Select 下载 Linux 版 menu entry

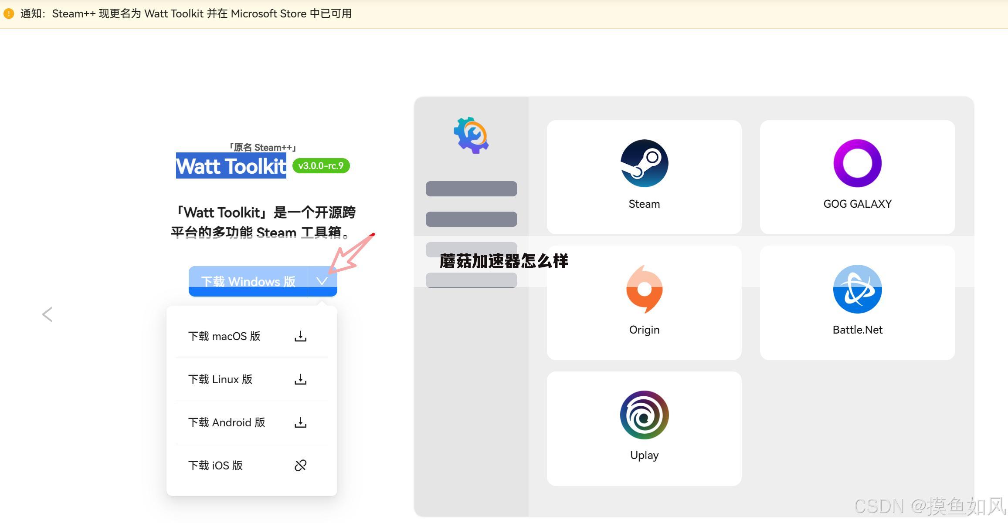[x=251, y=379]
